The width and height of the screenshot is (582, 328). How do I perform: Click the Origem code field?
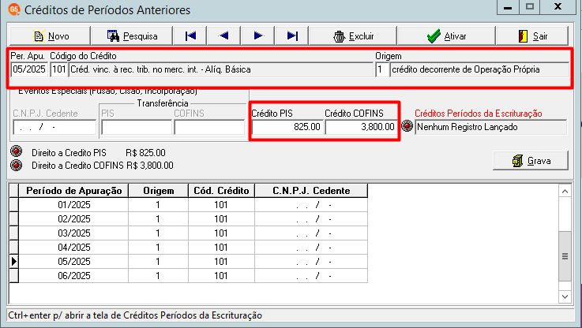382,69
